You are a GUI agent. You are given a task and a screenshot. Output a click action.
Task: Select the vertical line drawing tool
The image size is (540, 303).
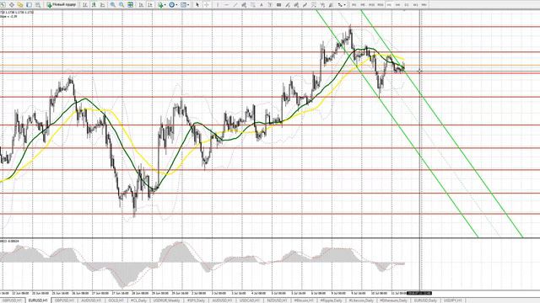[218, 5]
